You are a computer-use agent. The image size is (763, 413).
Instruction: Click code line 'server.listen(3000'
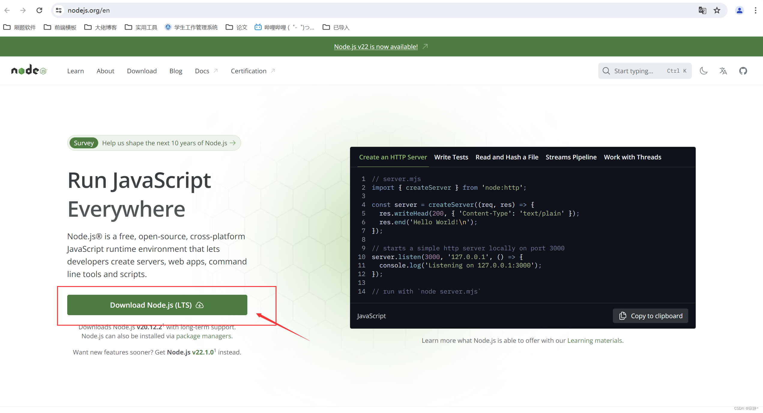pyautogui.click(x=447, y=257)
